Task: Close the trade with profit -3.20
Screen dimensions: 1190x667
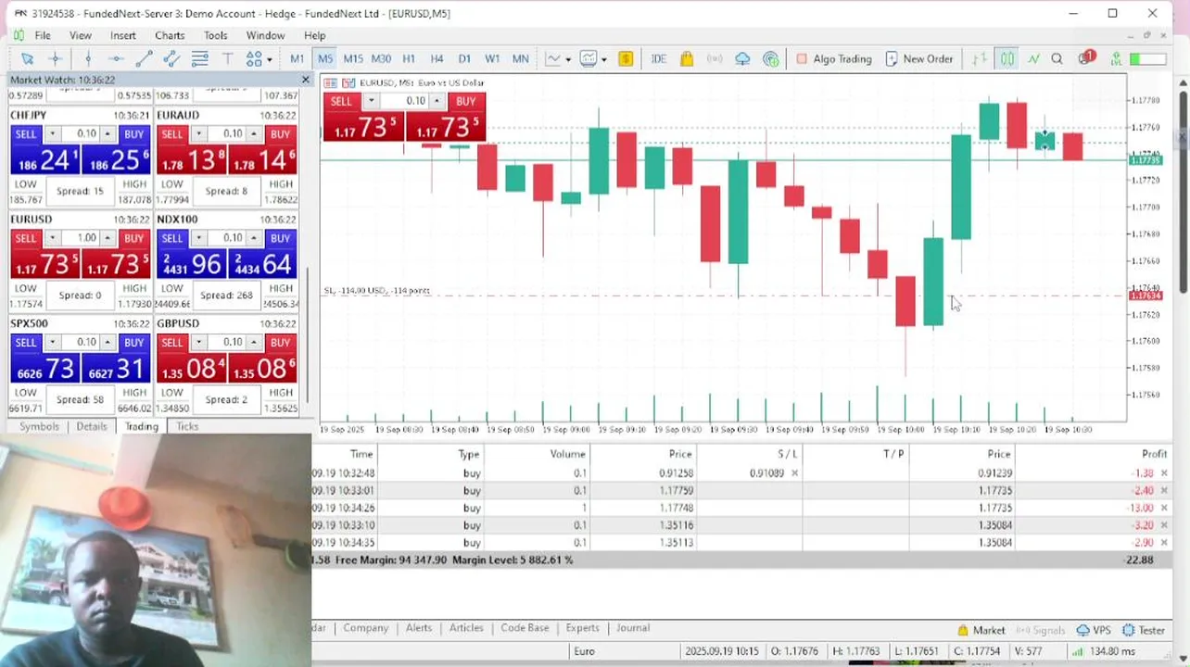Action: [1164, 525]
